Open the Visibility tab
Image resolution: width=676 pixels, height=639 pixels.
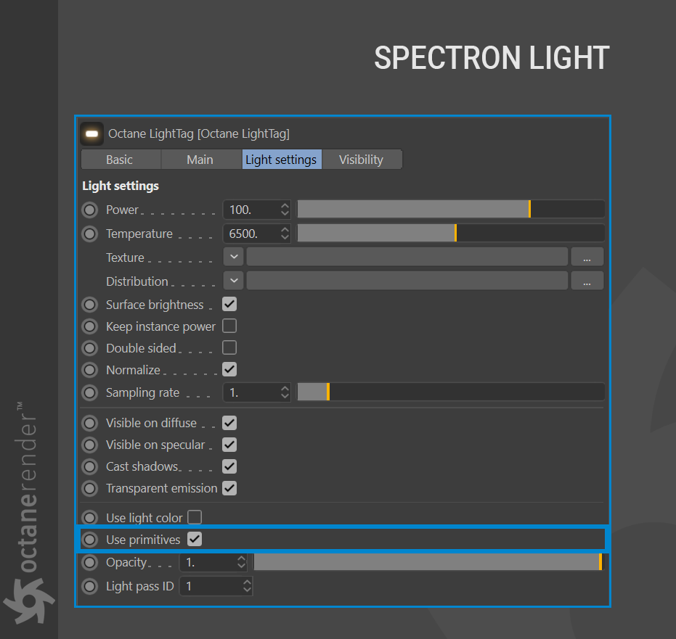[362, 160]
